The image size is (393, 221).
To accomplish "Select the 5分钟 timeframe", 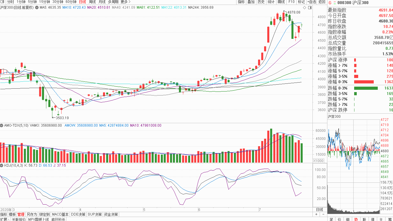I will click(x=32, y=2).
